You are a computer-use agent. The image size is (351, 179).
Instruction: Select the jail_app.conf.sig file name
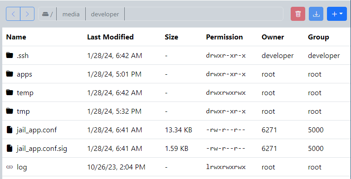(x=42, y=149)
